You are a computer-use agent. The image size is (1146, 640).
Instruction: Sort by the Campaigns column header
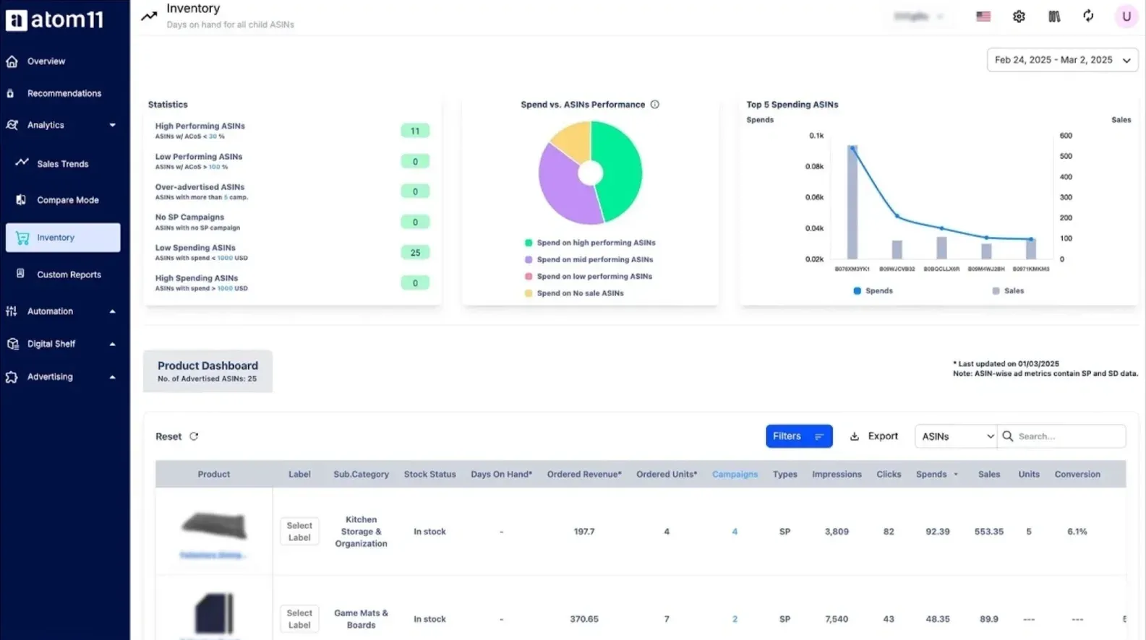point(735,475)
